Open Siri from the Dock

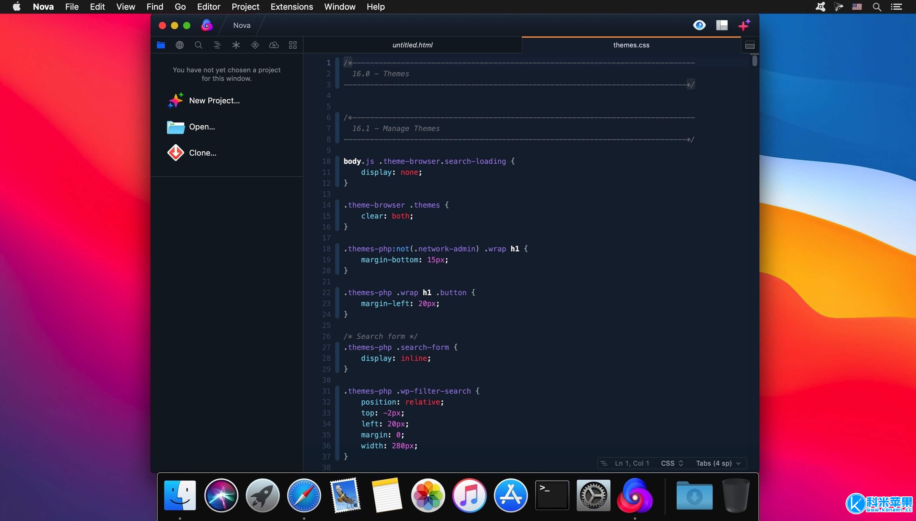click(221, 495)
